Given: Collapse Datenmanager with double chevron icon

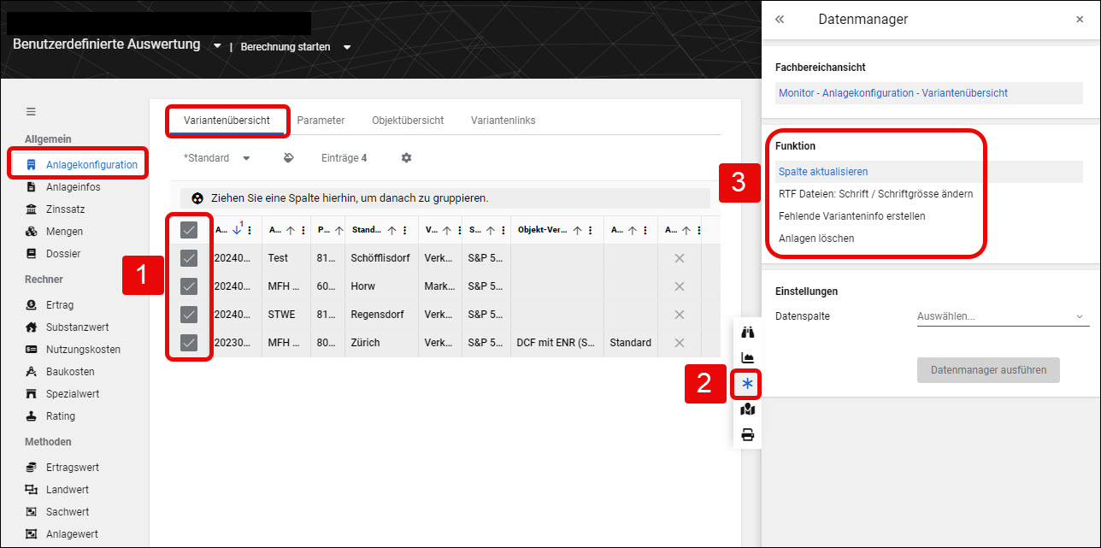Looking at the screenshot, I should 780,19.
